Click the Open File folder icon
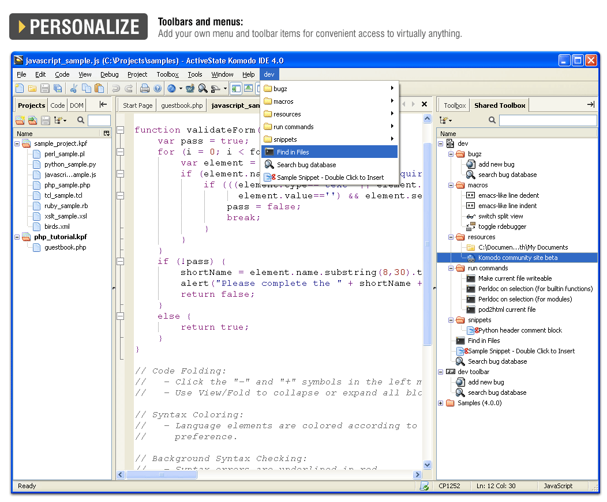607x502 pixels. click(32, 89)
